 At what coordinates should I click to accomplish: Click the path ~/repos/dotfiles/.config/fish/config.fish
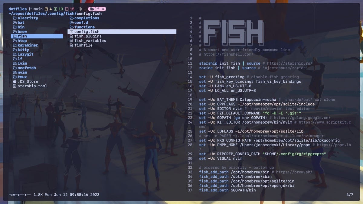coord(55,14)
